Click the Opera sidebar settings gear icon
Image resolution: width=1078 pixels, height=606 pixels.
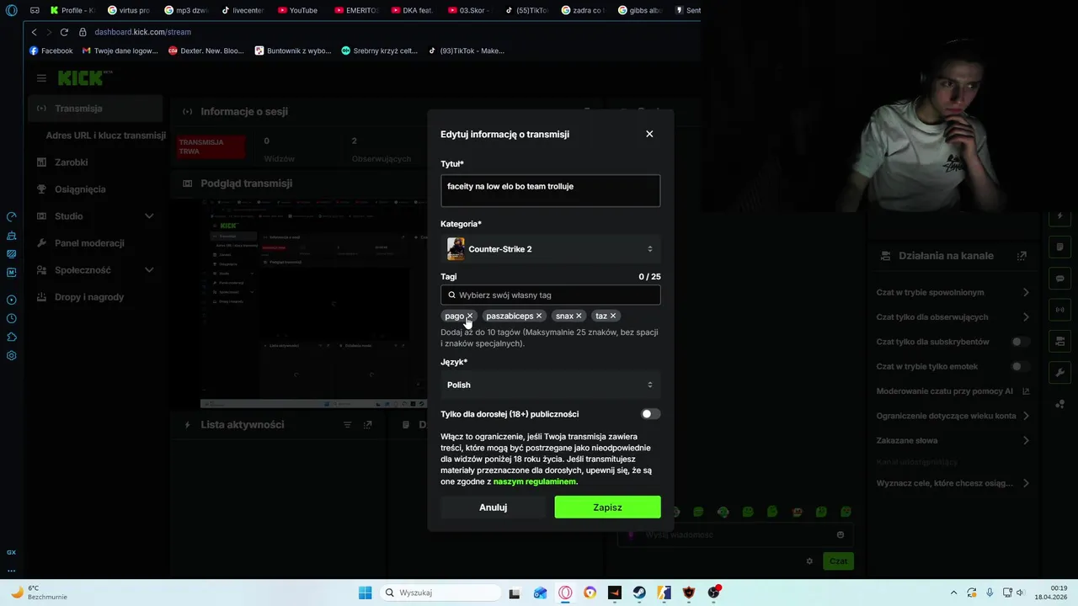click(12, 355)
